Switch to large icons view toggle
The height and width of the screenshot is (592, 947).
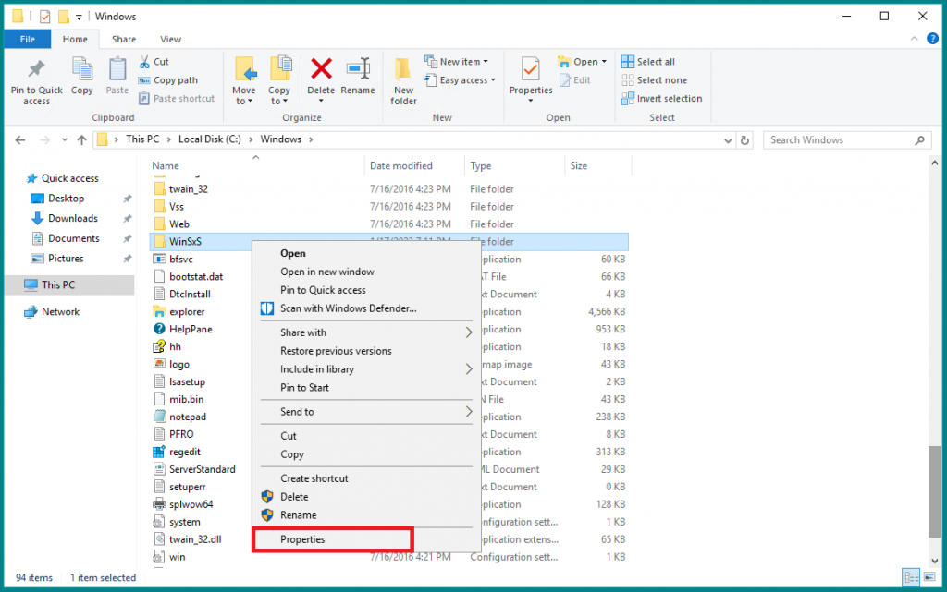pyautogui.click(x=929, y=577)
